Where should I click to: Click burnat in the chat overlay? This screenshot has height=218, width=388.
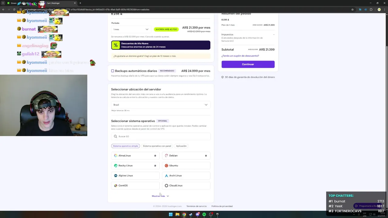(x=29, y=29)
